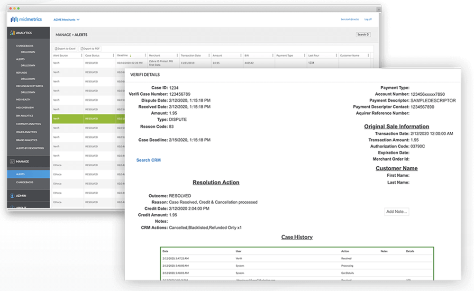Viewport: 474px width, 291px height.
Task: Open Decline/Accept Rates in sidebar
Action: coord(29,86)
